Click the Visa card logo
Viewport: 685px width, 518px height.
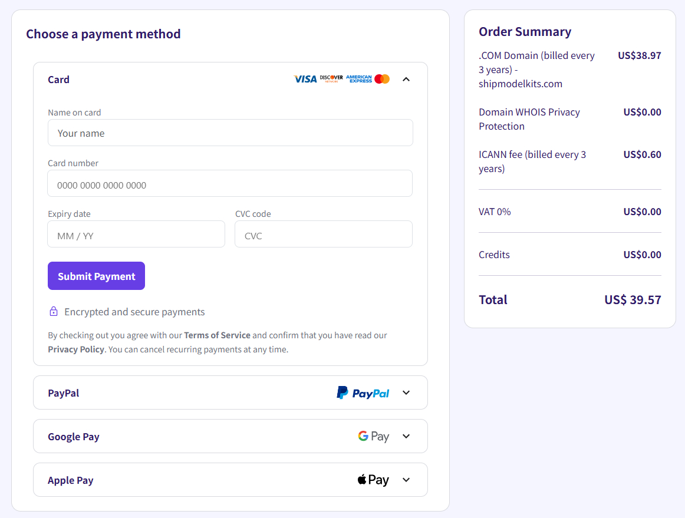(305, 79)
